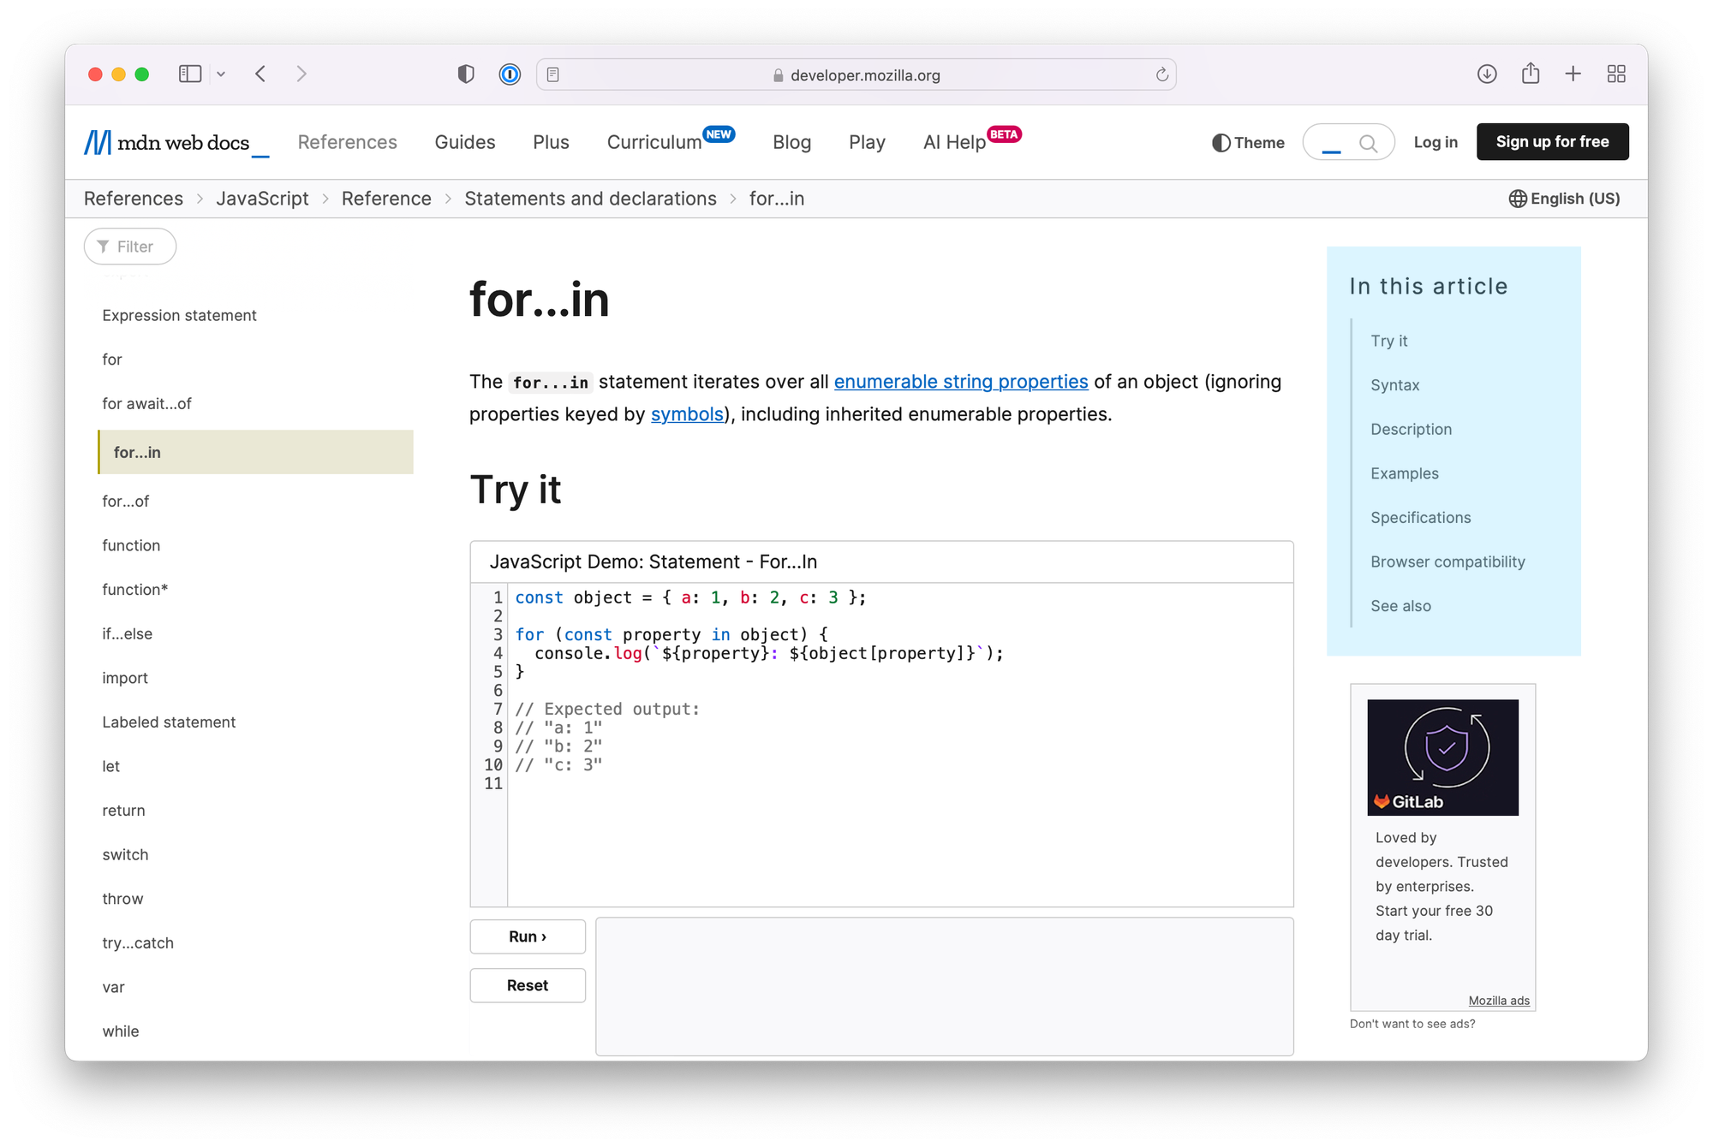Open the English (US) language selector

click(x=1564, y=199)
